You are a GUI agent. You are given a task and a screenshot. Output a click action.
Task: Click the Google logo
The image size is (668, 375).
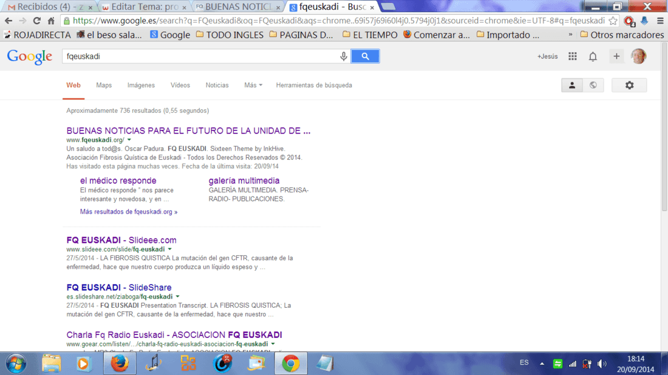(29, 57)
